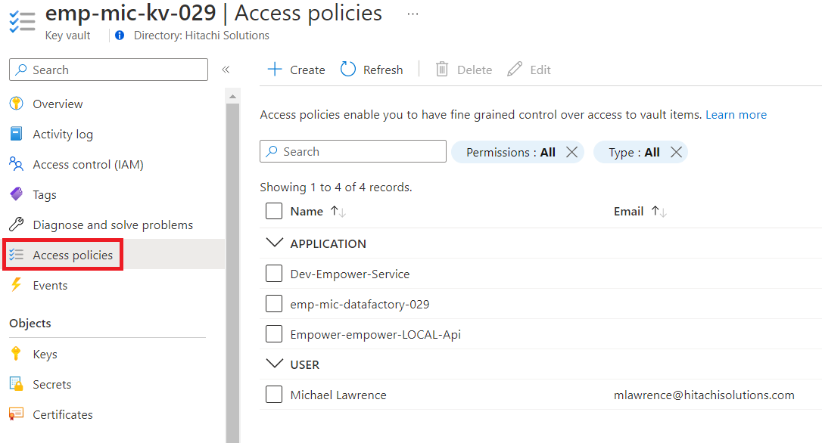Screen dimensions: 822x443
Task: Click Directory: Hitachi Solutions text
Action: point(201,35)
